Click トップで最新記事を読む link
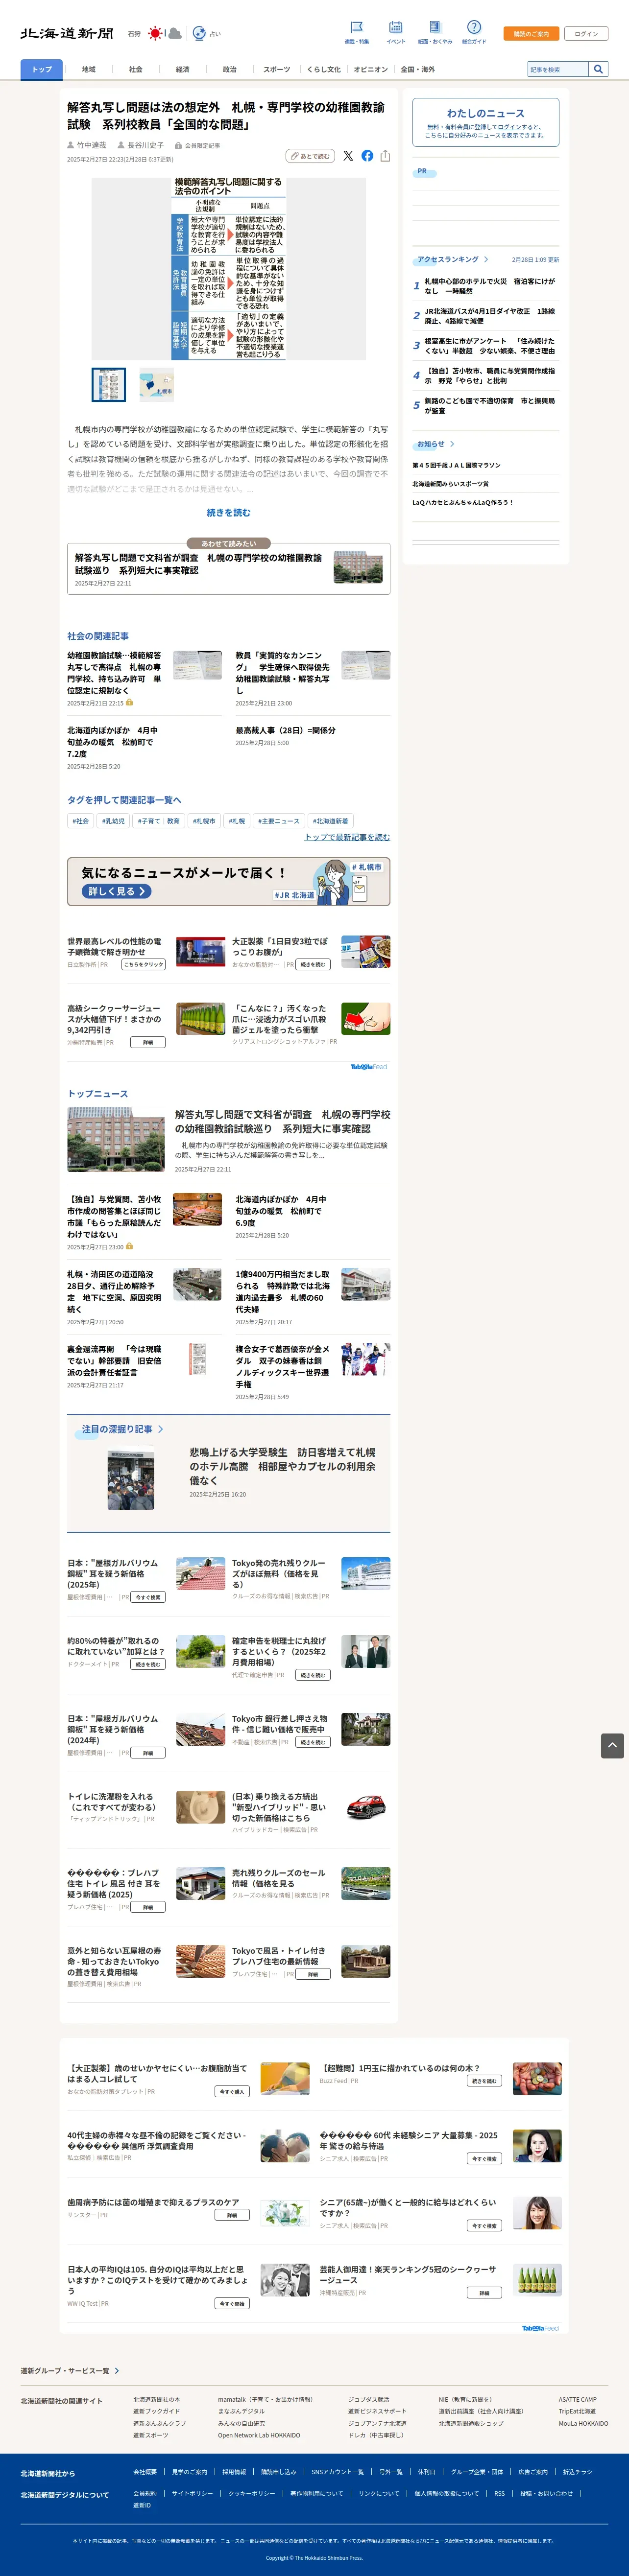Image resolution: width=629 pixels, height=2576 pixels. tap(347, 837)
